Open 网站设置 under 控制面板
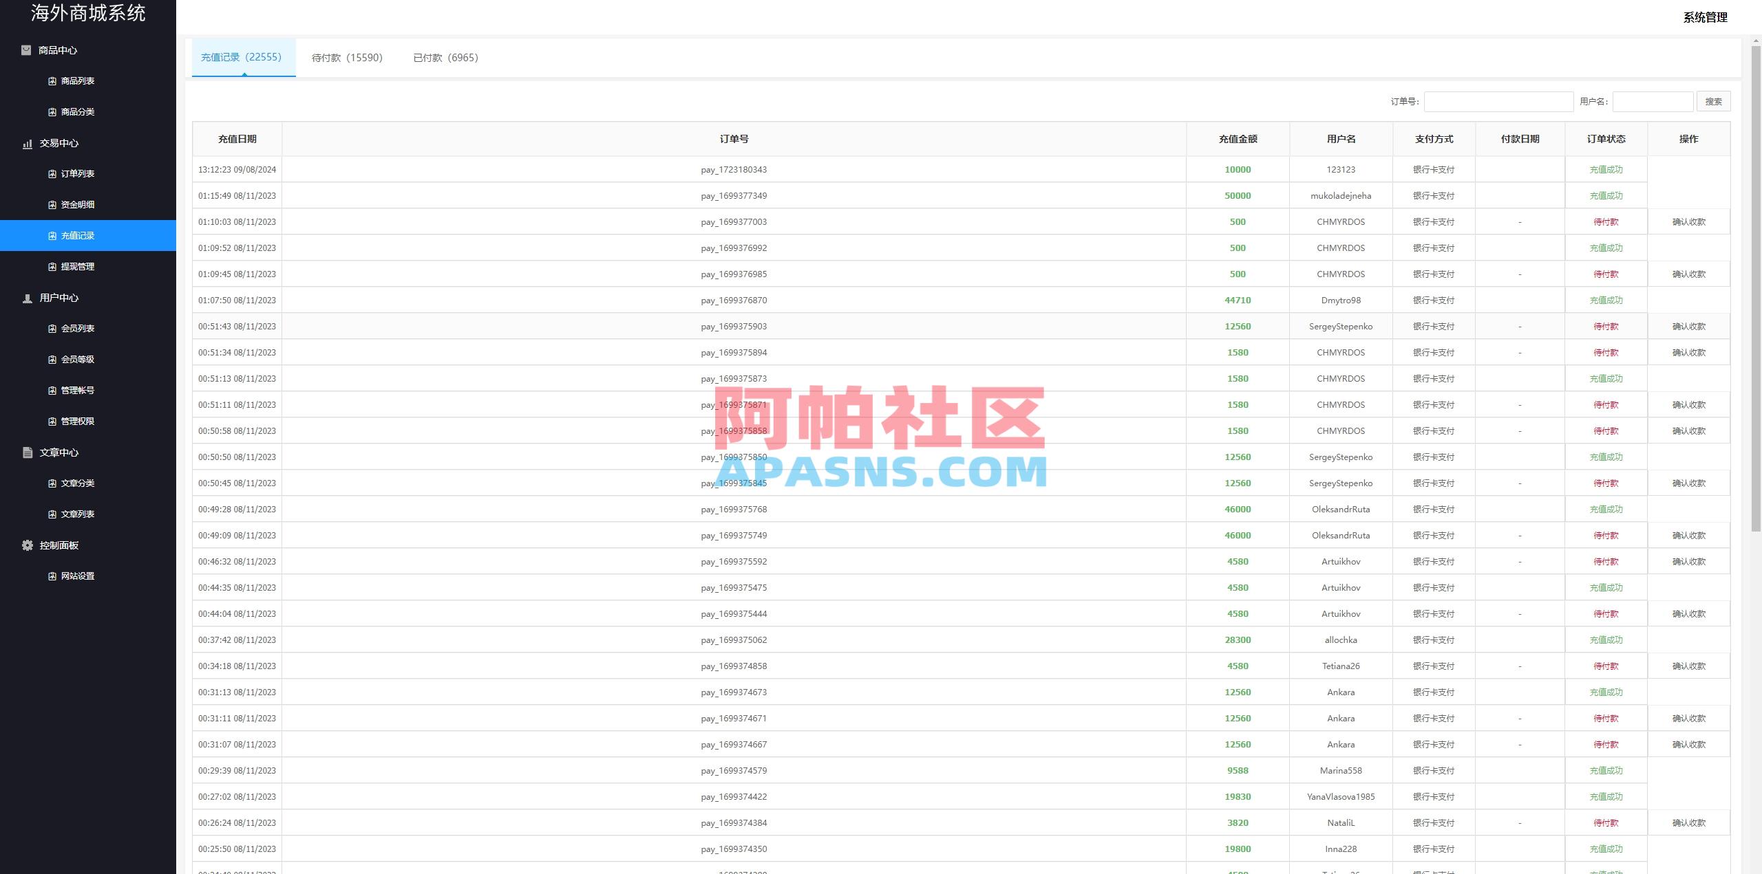This screenshot has width=1762, height=874. coord(78,576)
